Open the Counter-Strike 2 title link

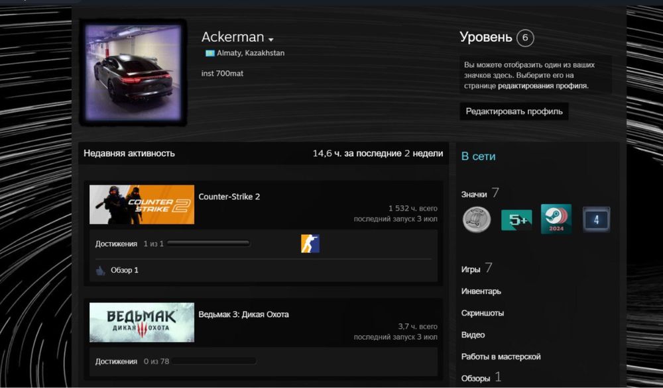[x=229, y=197]
